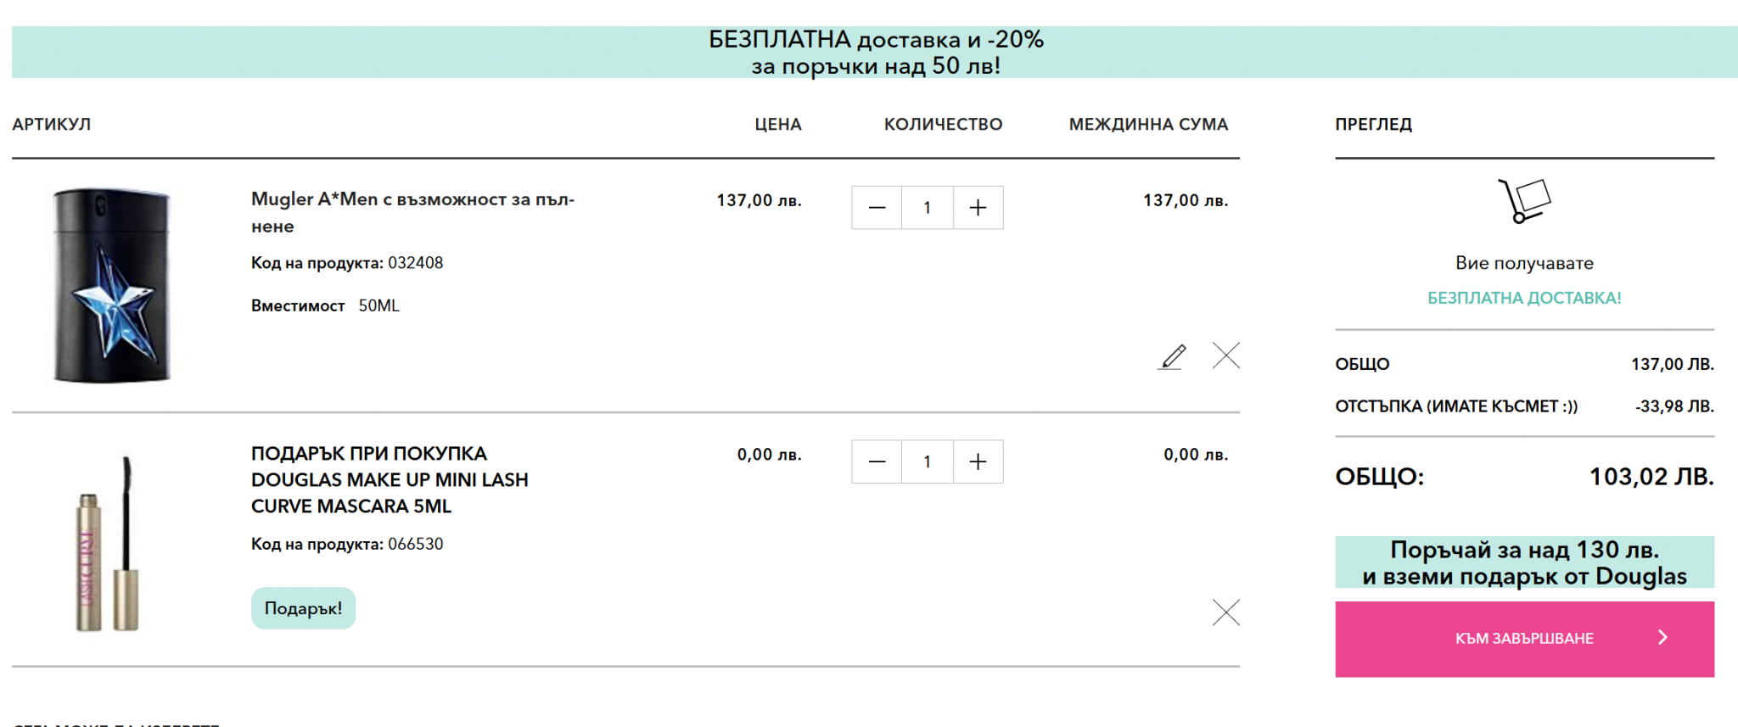Decrease quantity of Mugler A*Men
Screen dimensions: 1738x727
coord(877,208)
